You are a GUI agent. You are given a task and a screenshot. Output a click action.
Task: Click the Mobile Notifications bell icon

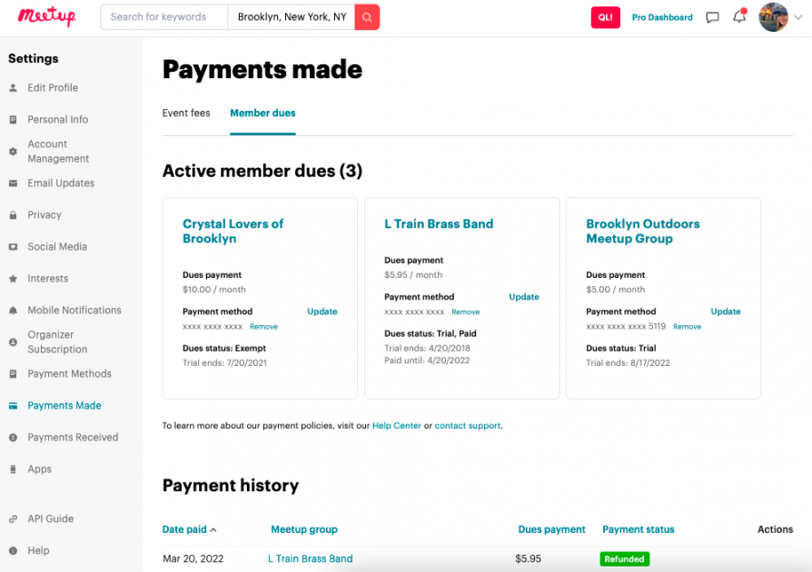point(13,311)
